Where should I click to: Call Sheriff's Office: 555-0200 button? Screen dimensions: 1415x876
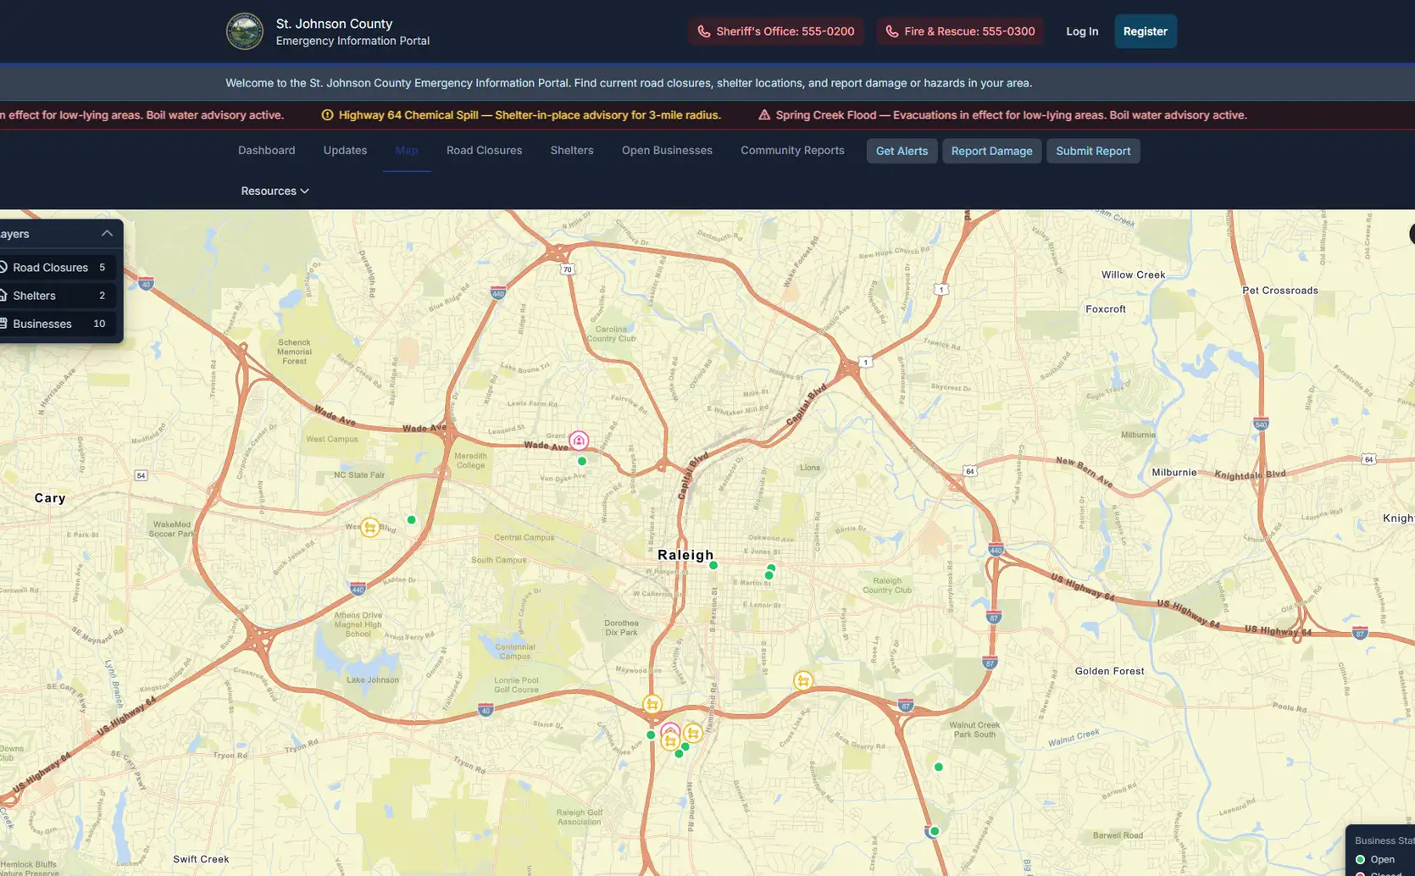(775, 31)
